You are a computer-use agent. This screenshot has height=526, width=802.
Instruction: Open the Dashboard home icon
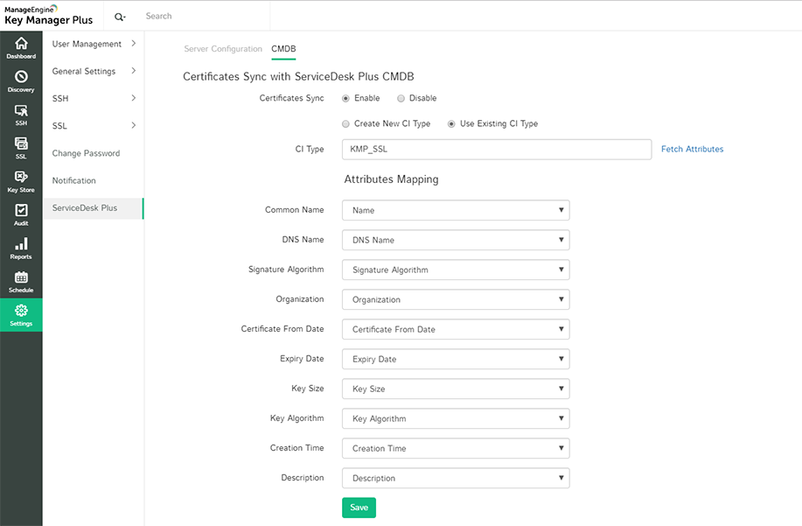pyautogui.click(x=21, y=47)
